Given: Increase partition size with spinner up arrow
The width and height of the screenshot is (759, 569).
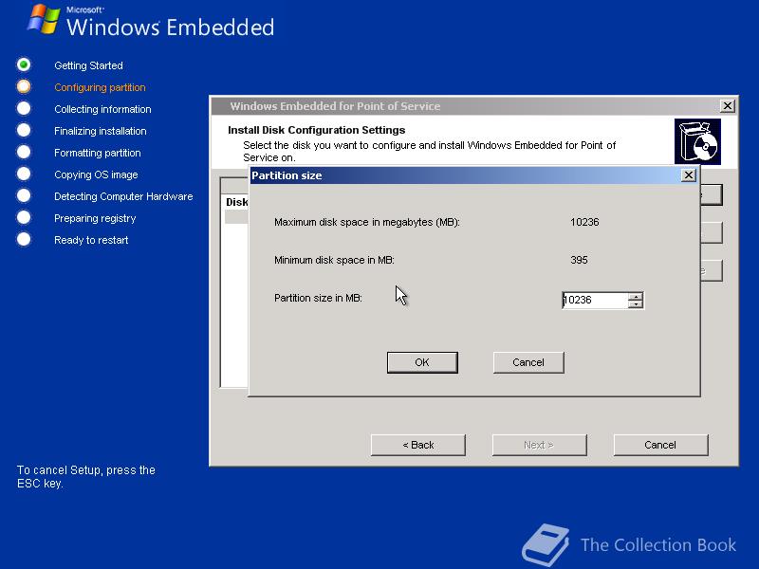Looking at the screenshot, I should click(x=636, y=296).
